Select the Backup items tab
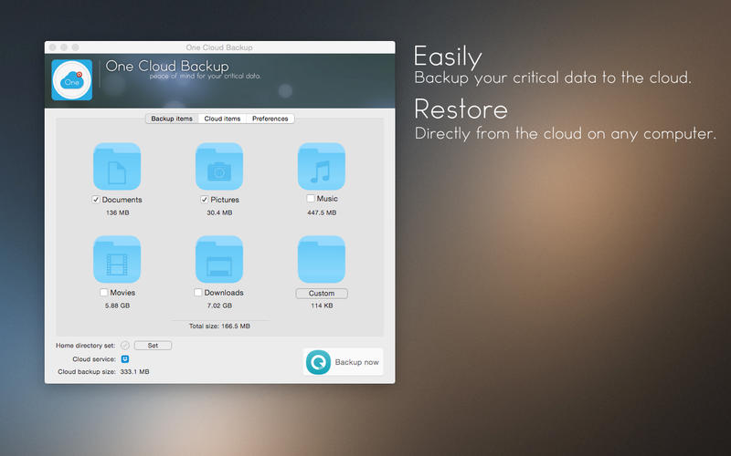731x456 pixels. [172, 119]
